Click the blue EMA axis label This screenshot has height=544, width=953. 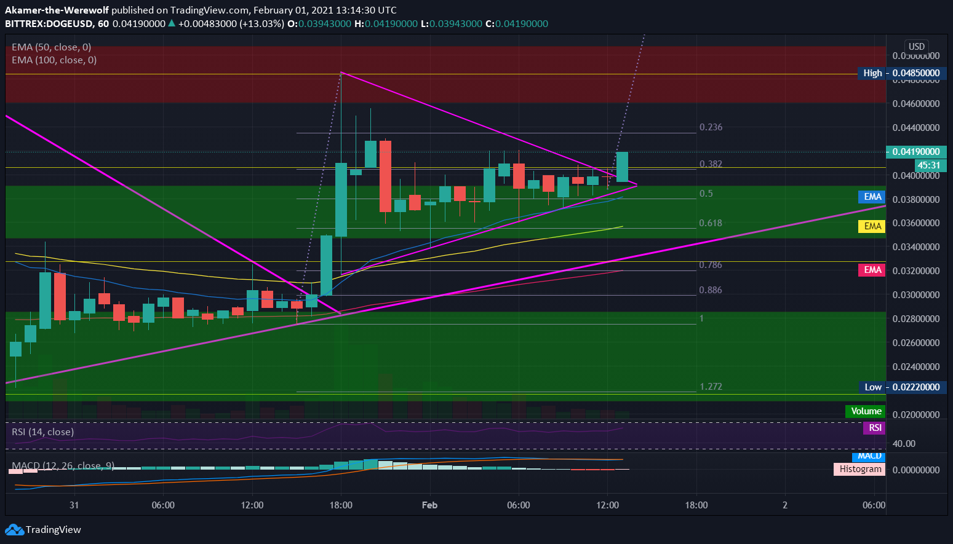pos(872,197)
